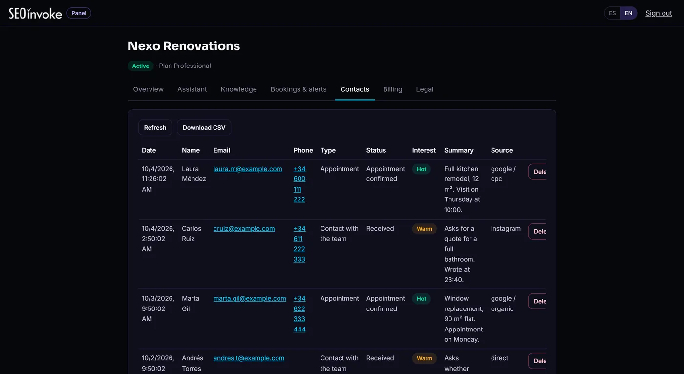This screenshot has height=374, width=684.
Task: Click the Active status badge
Action: click(141, 66)
